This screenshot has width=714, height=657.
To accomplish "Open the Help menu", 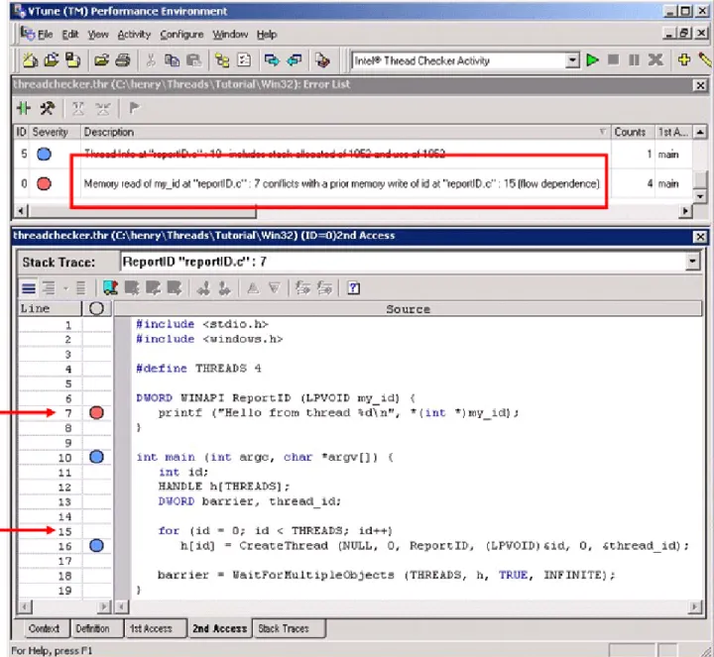I will 267,34.
